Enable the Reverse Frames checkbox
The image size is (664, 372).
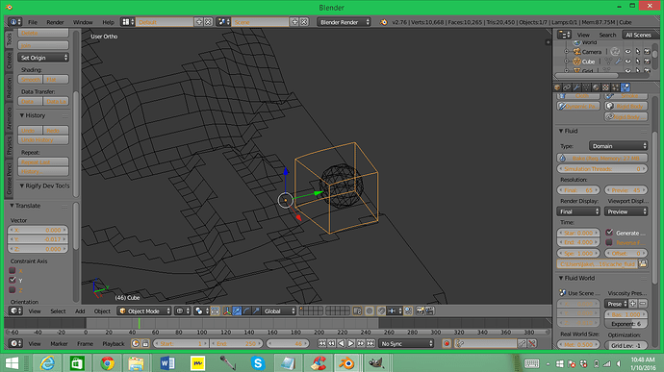coord(609,242)
